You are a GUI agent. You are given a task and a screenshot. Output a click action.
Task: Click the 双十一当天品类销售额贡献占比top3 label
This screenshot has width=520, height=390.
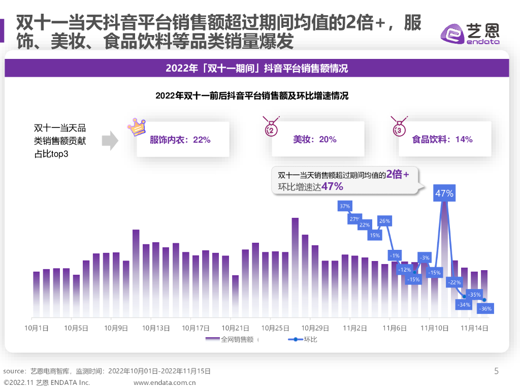[60, 141]
